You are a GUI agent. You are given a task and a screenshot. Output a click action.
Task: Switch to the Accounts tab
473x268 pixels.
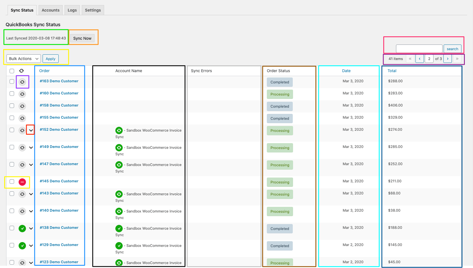(50, 10)
